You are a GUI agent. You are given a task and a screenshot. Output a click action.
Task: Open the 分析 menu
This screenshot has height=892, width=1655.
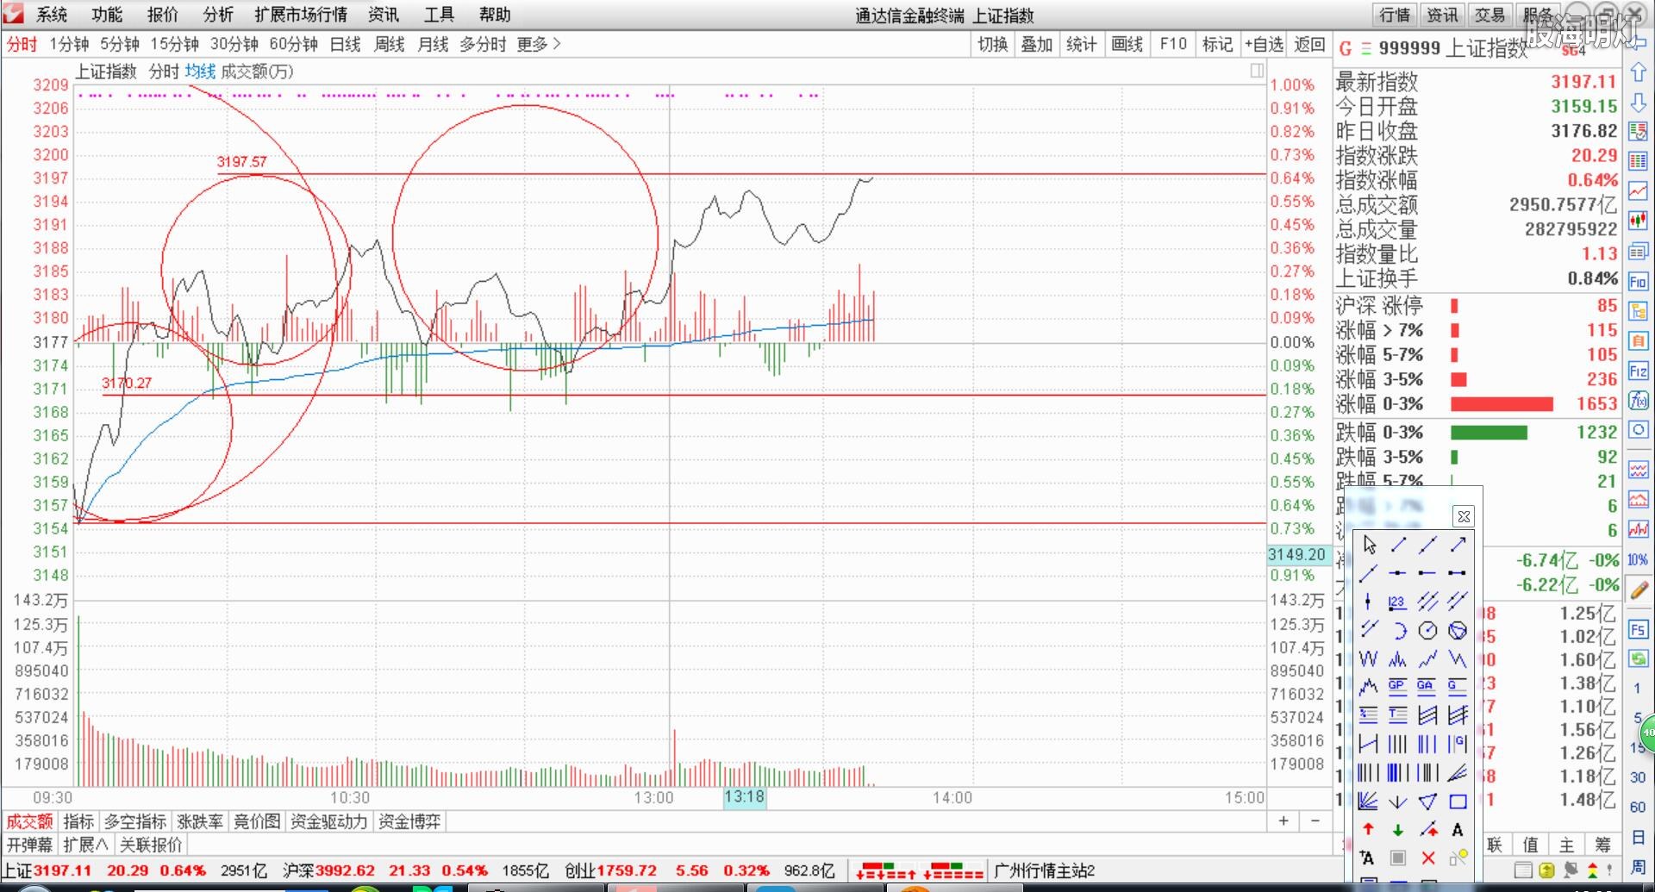(x=218, y=15)
